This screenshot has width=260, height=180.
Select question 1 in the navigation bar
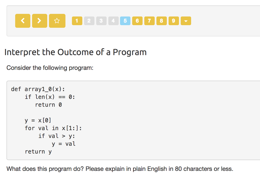pos(77,21)
